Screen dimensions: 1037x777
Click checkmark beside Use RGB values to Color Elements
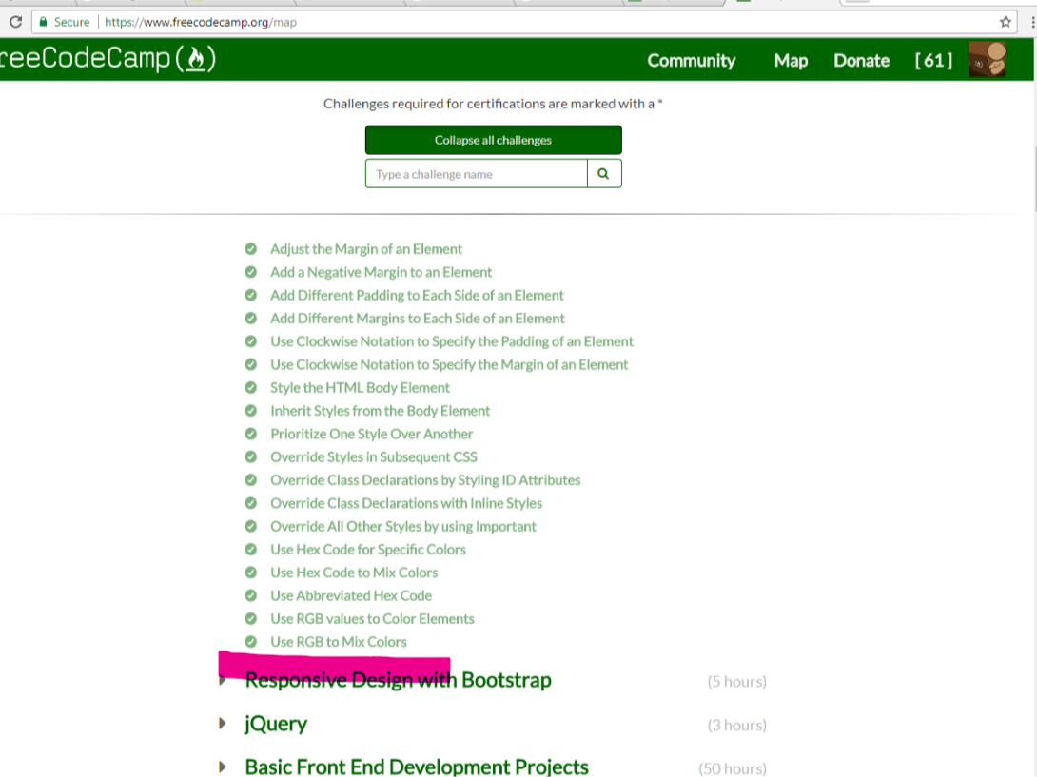250,619
